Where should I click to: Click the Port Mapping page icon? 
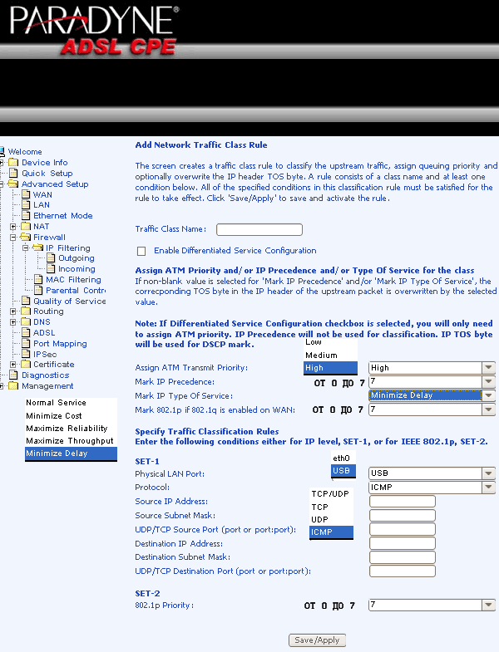[x=26, y=344]
